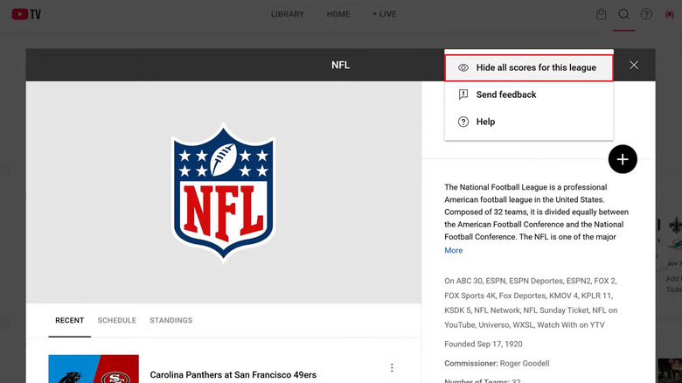Open the search magnifier icon
This screenshot has width=682, height=383.
[x=623, y=14]
